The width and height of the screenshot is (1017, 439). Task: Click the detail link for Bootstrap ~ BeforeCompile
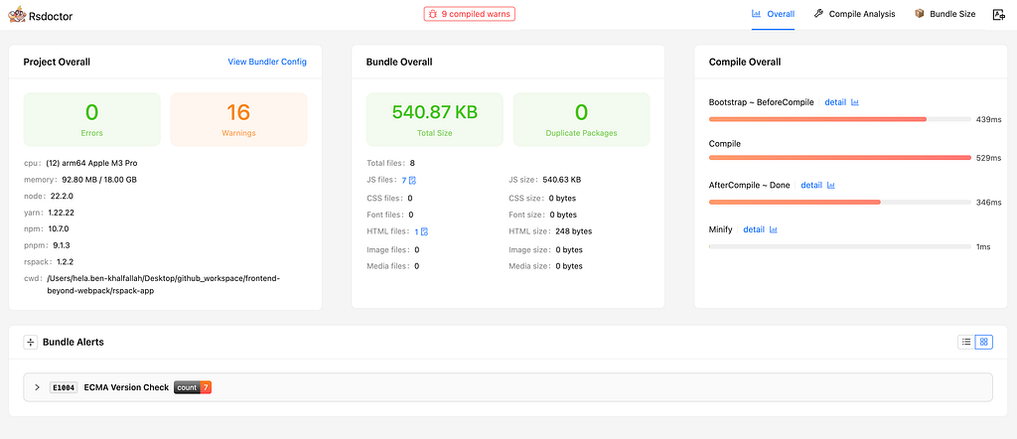(x=835, y=102)
